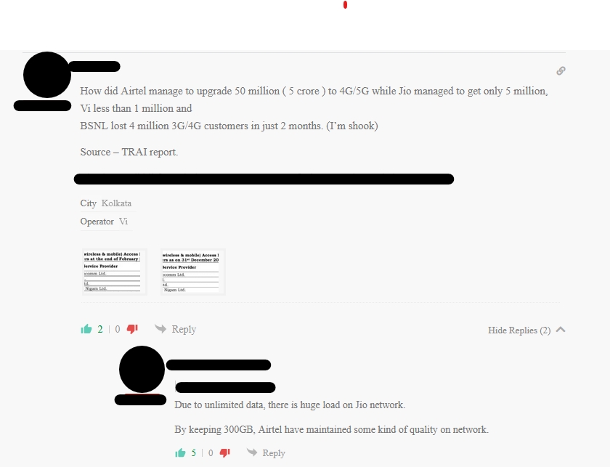
Task: Select Hide Replies (2) text
Action: (x=519, y=330)
